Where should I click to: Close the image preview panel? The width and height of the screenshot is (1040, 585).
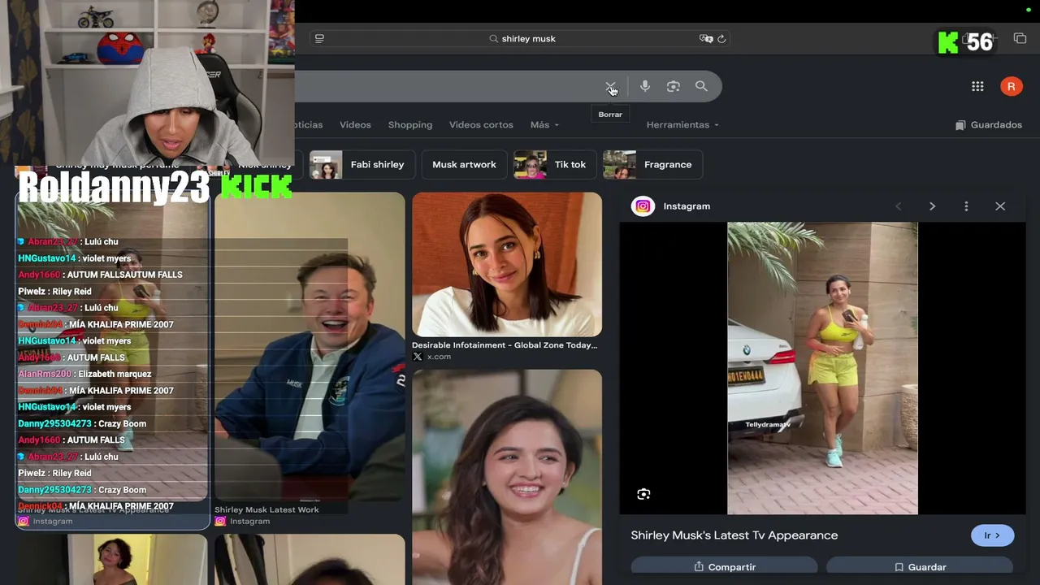pos(1000,206)
